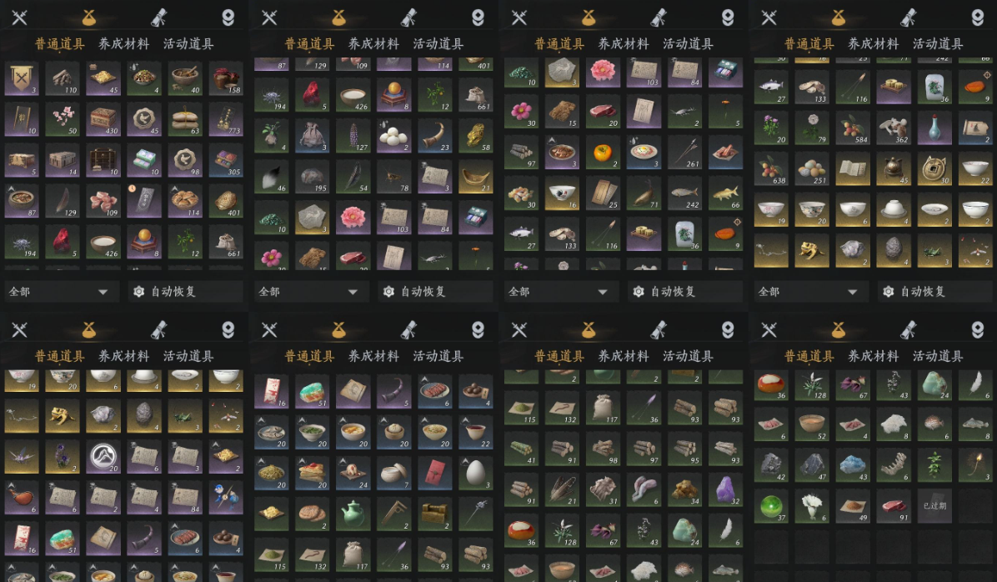Click the item stack showing 773
This screenshot has width=997, height=582.
(226, 119)
